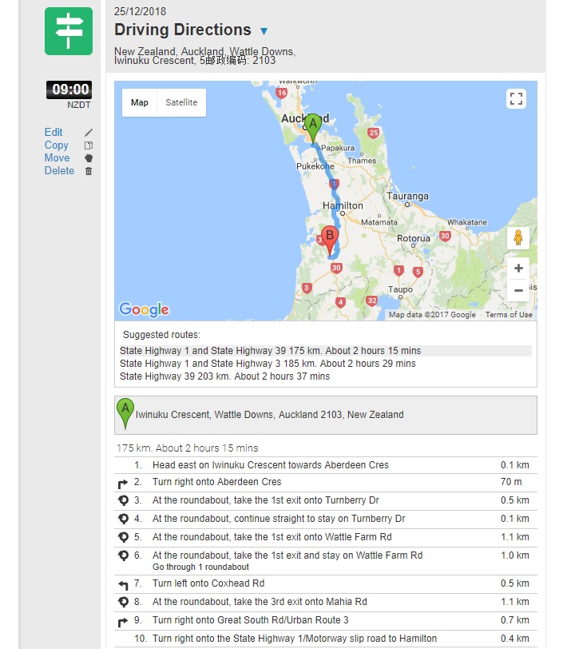Click the Edit link
This screenshot has height=649, width=567.
[54, 132]
